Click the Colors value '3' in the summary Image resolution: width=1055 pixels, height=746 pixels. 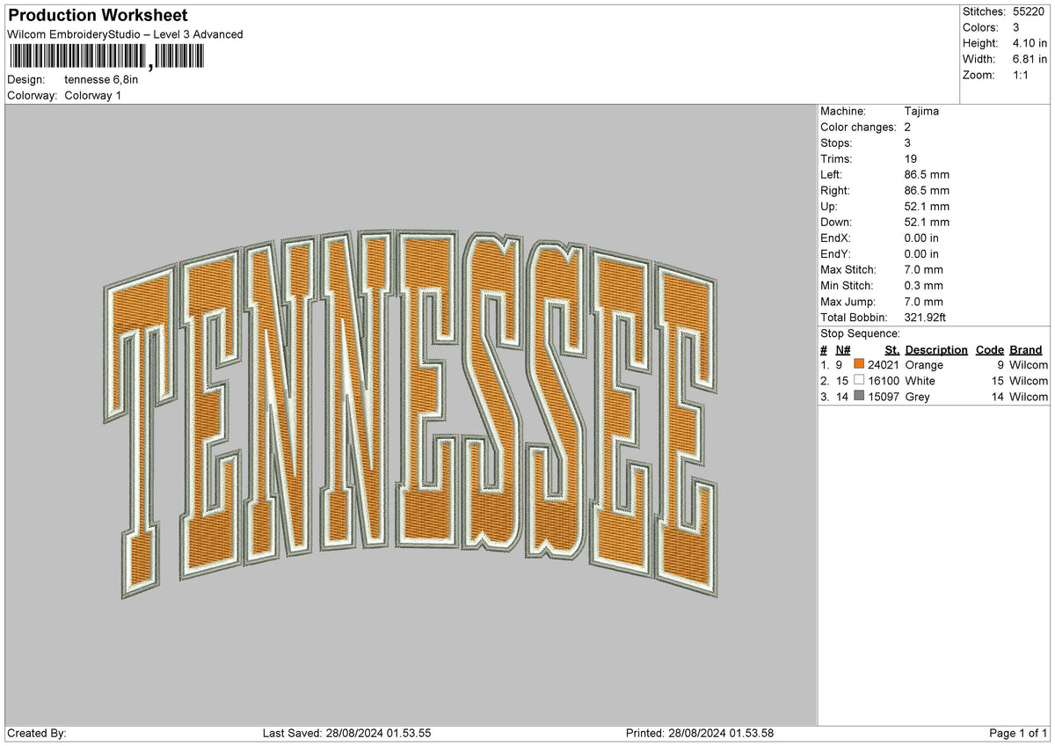click(1015, 27)
